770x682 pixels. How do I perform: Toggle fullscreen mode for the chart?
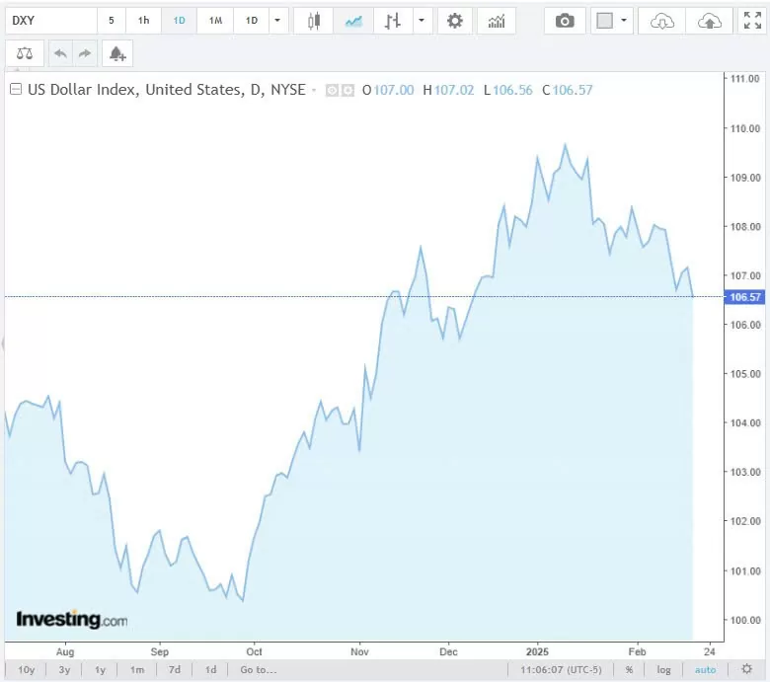751,21
